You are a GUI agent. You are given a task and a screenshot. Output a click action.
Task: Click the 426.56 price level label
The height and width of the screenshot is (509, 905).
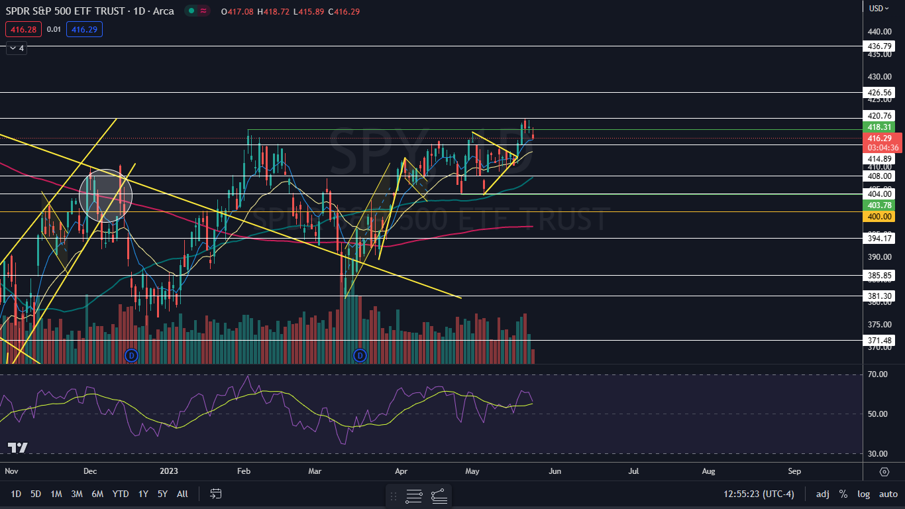pyautogui.click(x=879, y=92)
